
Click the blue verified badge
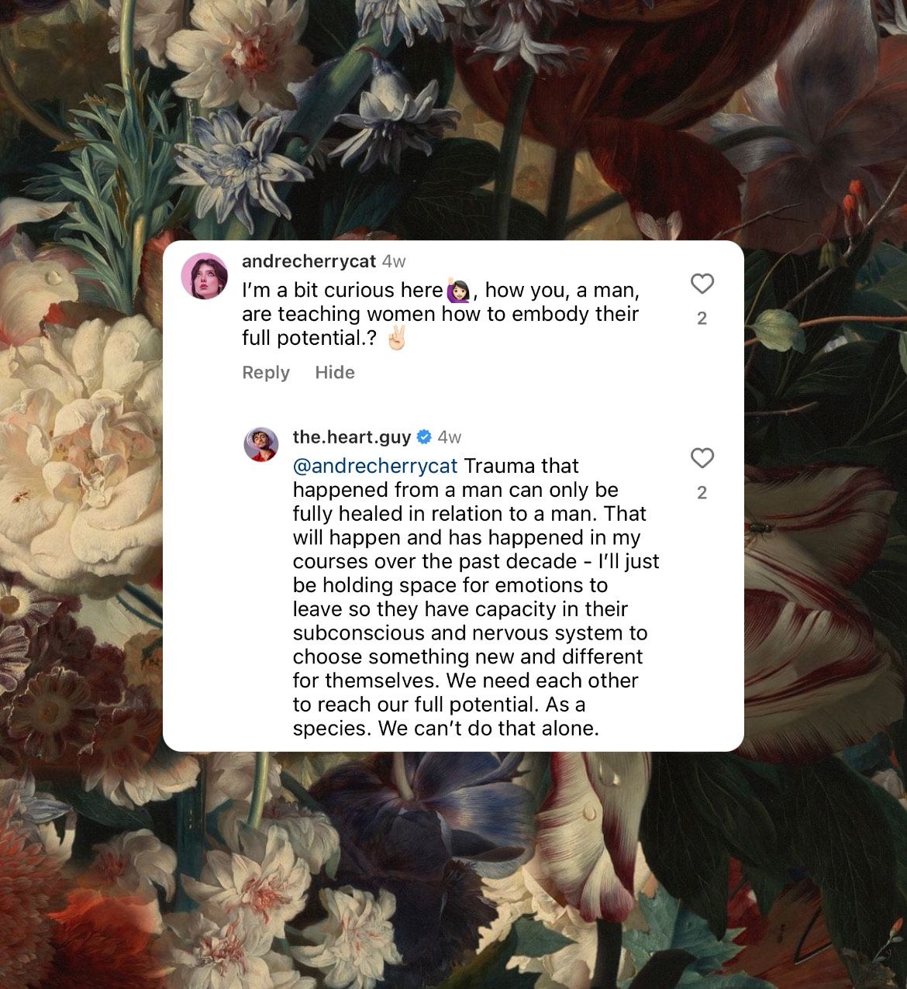pyautogui.click(x=424, y=437)
